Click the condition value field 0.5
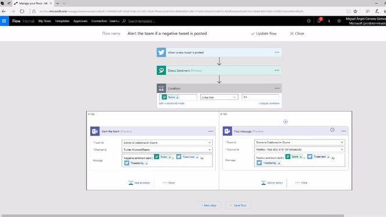This screenshot has height=217, width=386. click(260, 97)
